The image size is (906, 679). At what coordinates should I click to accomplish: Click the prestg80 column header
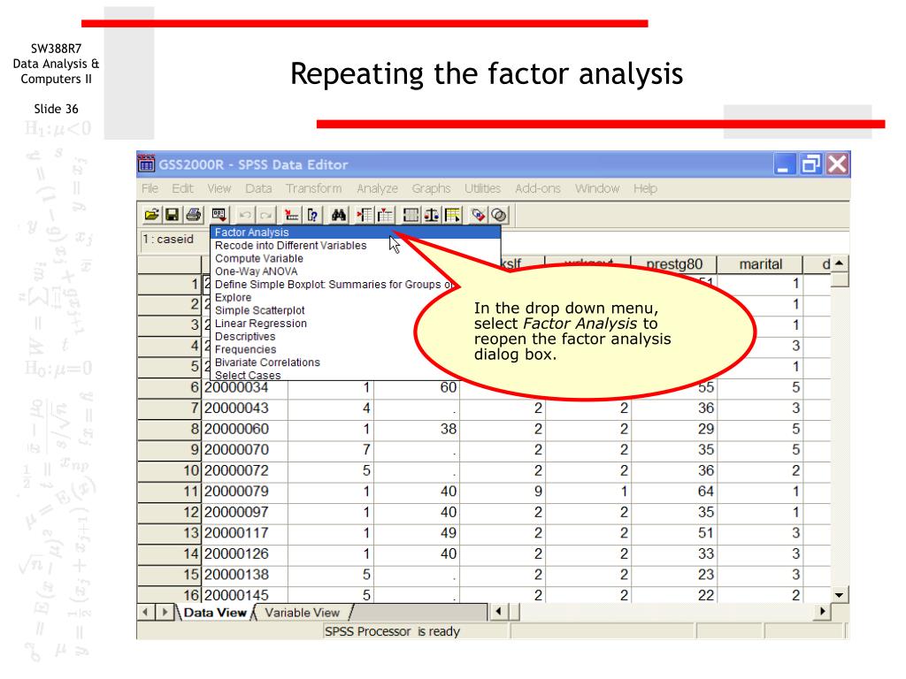click(x=673, y=263)
